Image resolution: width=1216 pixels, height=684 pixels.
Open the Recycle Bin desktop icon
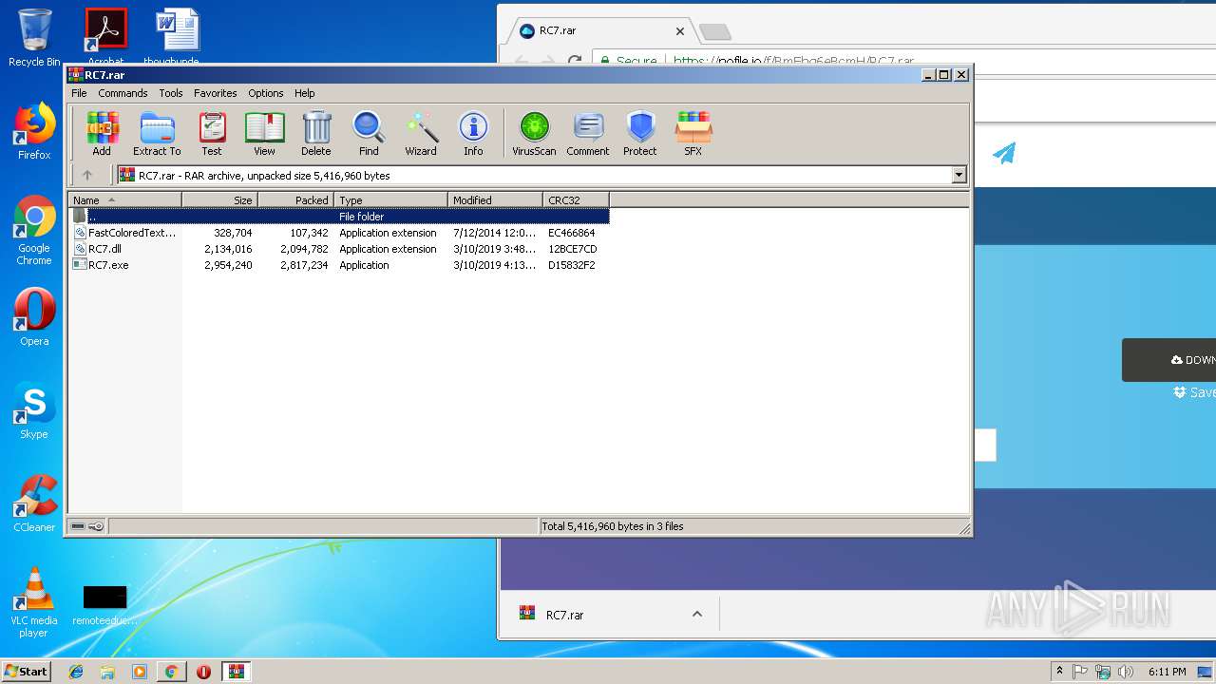click(x=34, y=38)
